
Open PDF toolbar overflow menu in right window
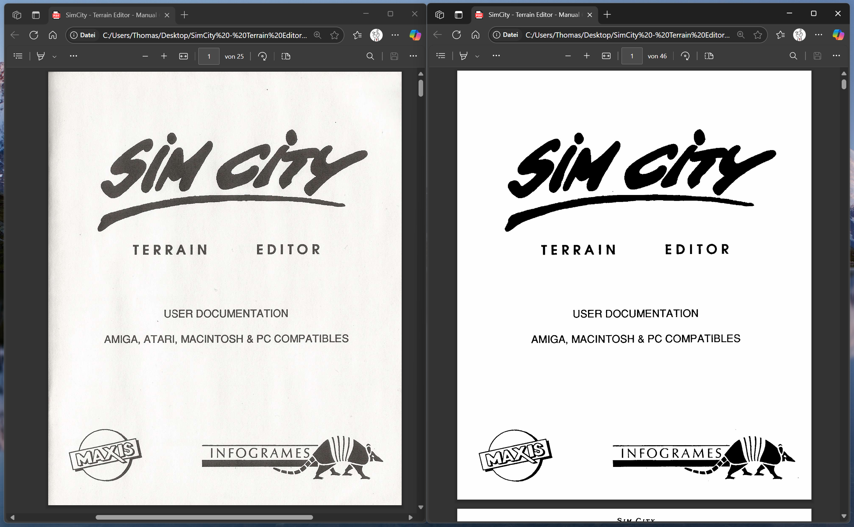pyautogui.click(x=836, y=56)
